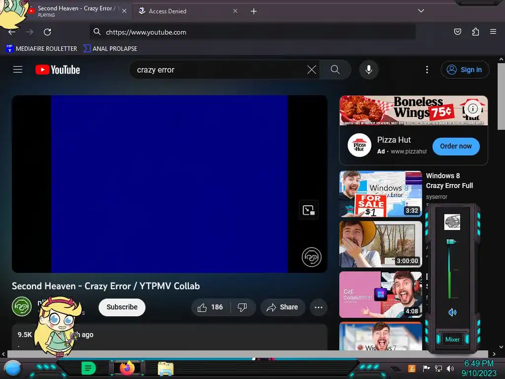Click the browser back arrow
The image size is (505, 379).
click(x=12, y=32)
